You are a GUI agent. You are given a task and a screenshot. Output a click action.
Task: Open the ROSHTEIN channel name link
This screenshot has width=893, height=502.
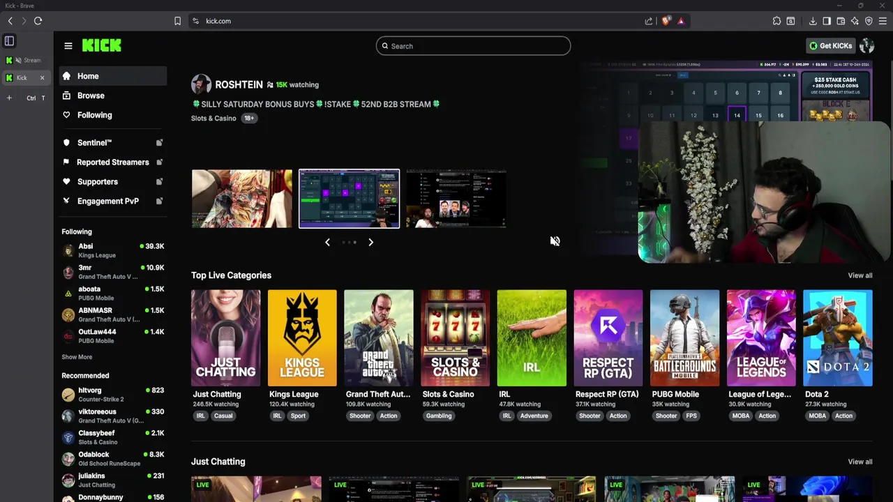point(239,84)
